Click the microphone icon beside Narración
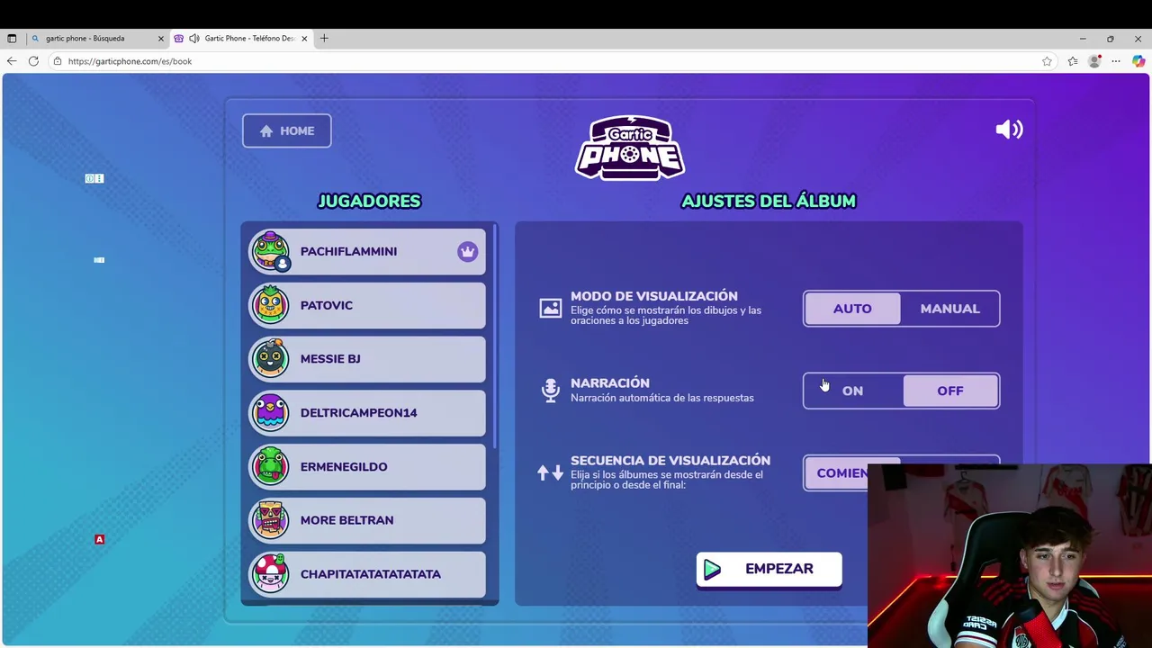Screen dimensions: 1152x648 point(550,390)
